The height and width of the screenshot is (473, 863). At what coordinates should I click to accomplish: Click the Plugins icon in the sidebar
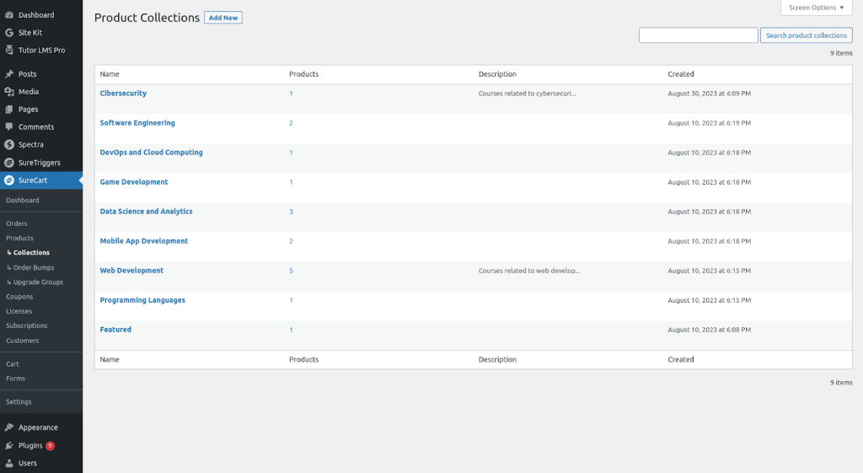tap(9, 445)
